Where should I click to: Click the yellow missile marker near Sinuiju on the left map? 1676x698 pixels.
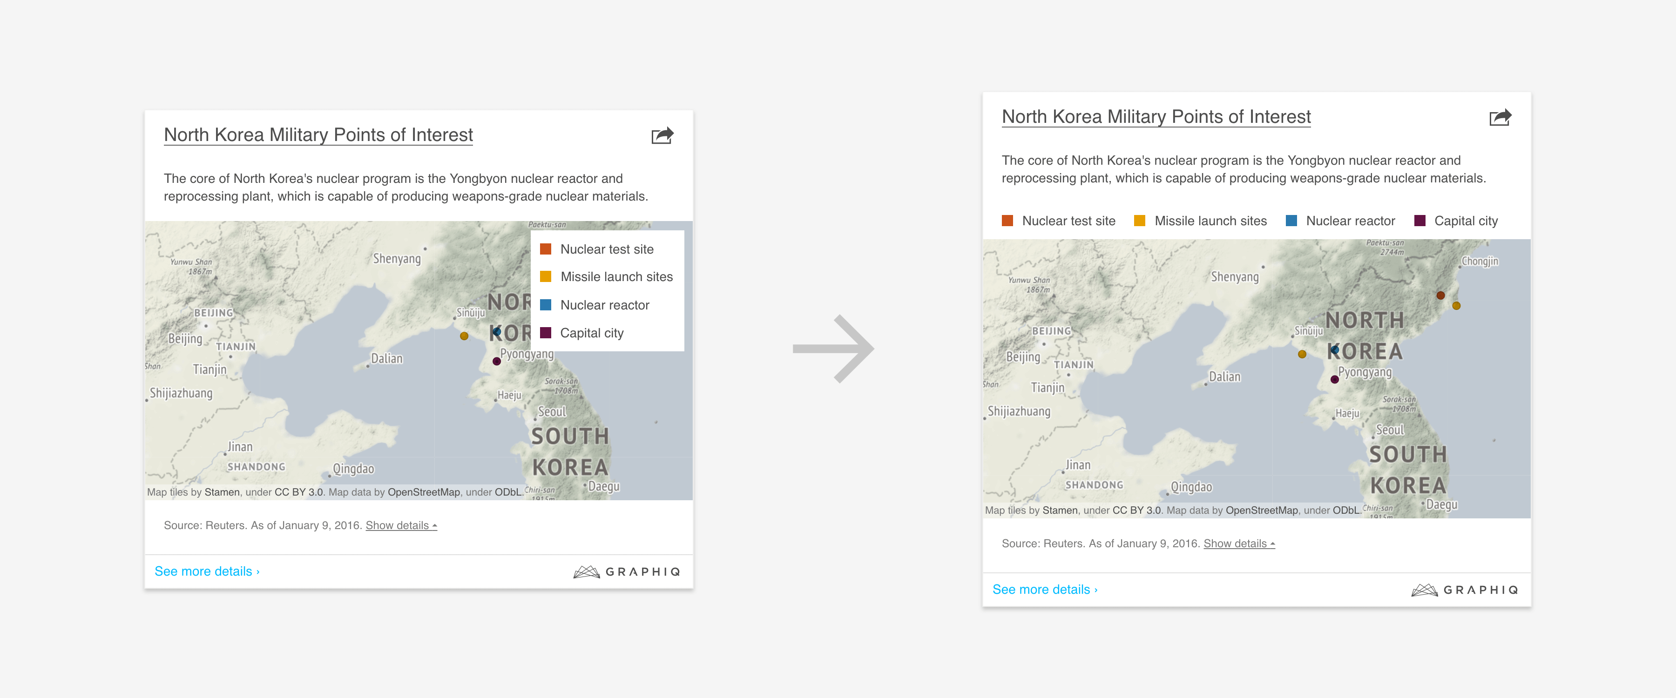tap(464, 336)
